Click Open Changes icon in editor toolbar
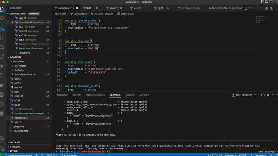The height and width of the screenshot is (156, 278). 246,8
